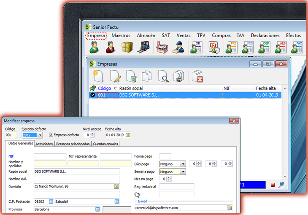Open the FAC invoices icon
Image resolution: width=308 pixels, height=215 pixels.
[297, 47]
